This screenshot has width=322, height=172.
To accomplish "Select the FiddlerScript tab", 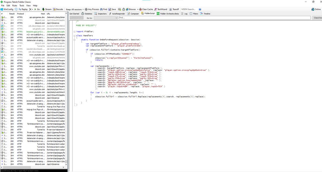I will click(x=148, y=14).
